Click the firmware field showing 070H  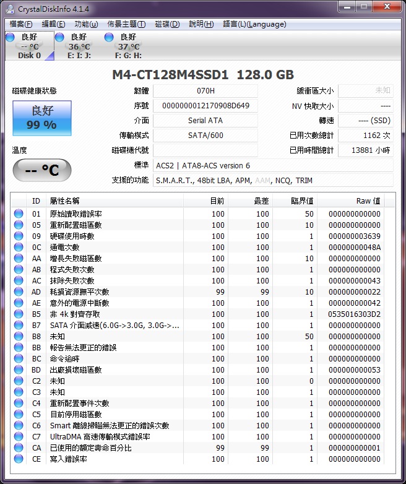click(x=205, y=91)
